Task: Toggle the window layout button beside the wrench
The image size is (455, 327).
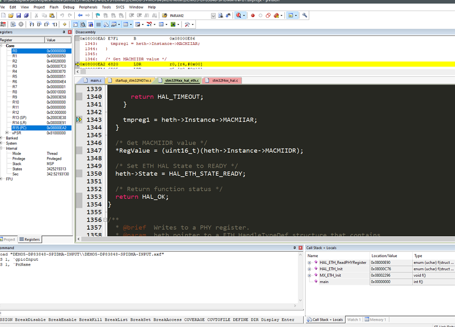Action: [291, 15]
